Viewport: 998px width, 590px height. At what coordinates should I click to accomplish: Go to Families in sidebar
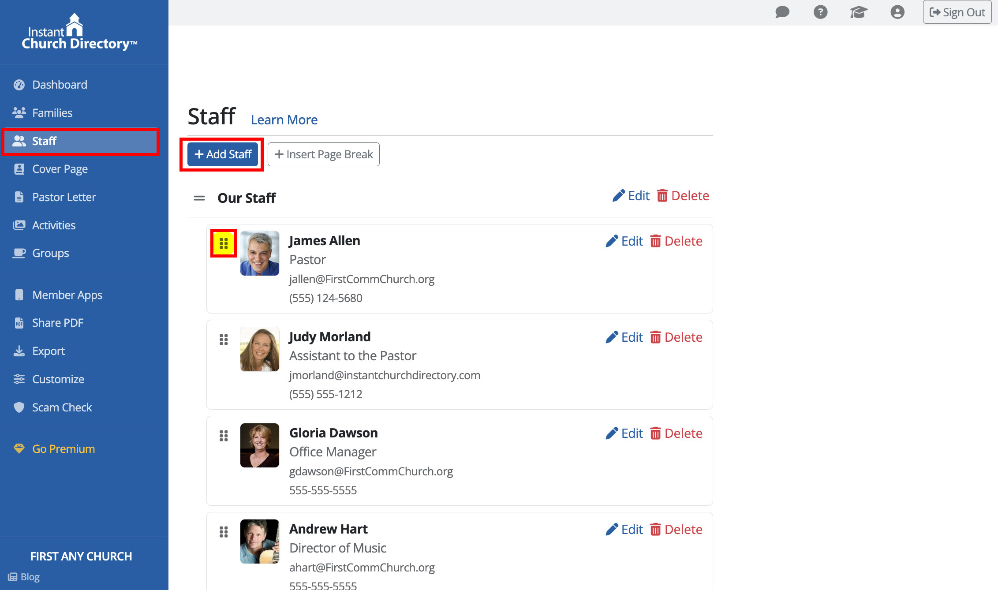52,113
